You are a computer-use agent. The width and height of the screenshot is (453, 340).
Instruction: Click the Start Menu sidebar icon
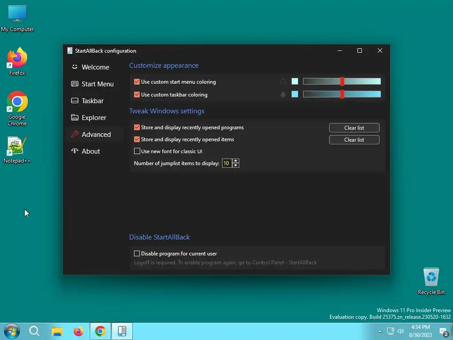[74, 84]
